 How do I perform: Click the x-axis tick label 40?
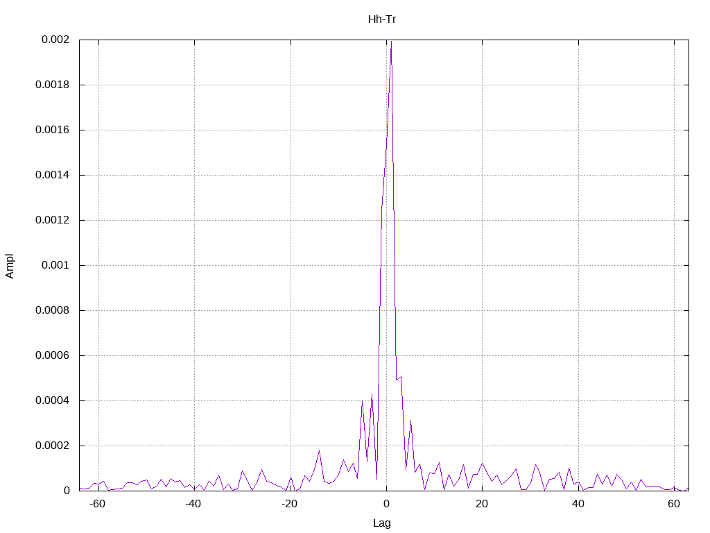click(x=578, y=504)
